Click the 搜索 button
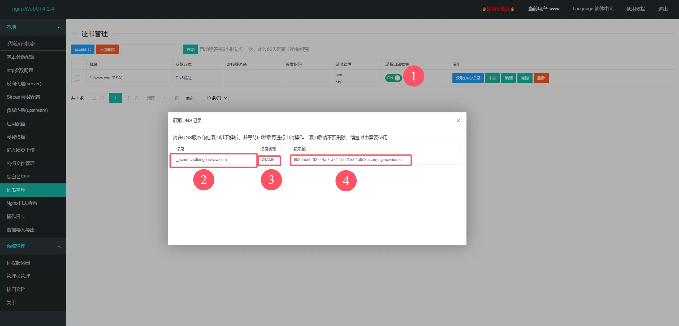This screenshot has height=326, width=679. click(x=191, y=50)
